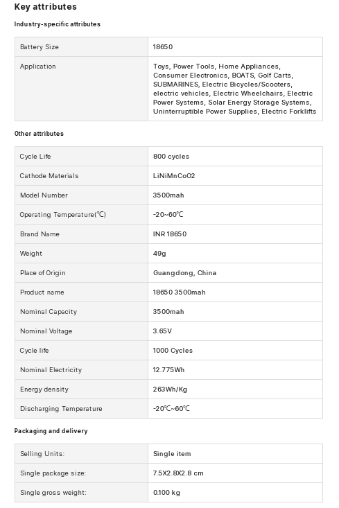Select the Battery Size value 18650
The image size is (339, 508).
(x=163, y=47)
